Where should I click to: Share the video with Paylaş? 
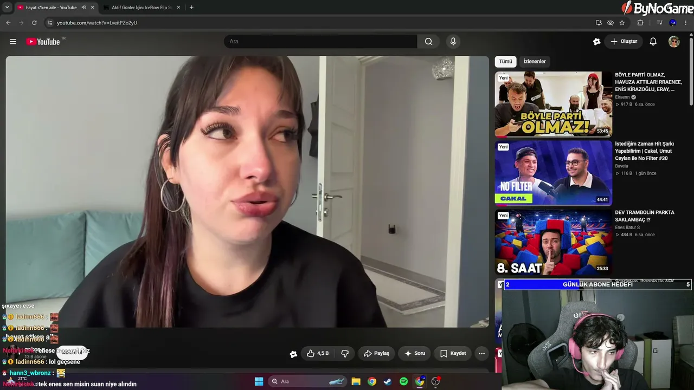376,353
